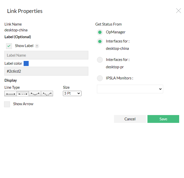The height and width of the screenshot is (178, 184).
Task: Select the solid straight line type
Action: pos(11,94)
